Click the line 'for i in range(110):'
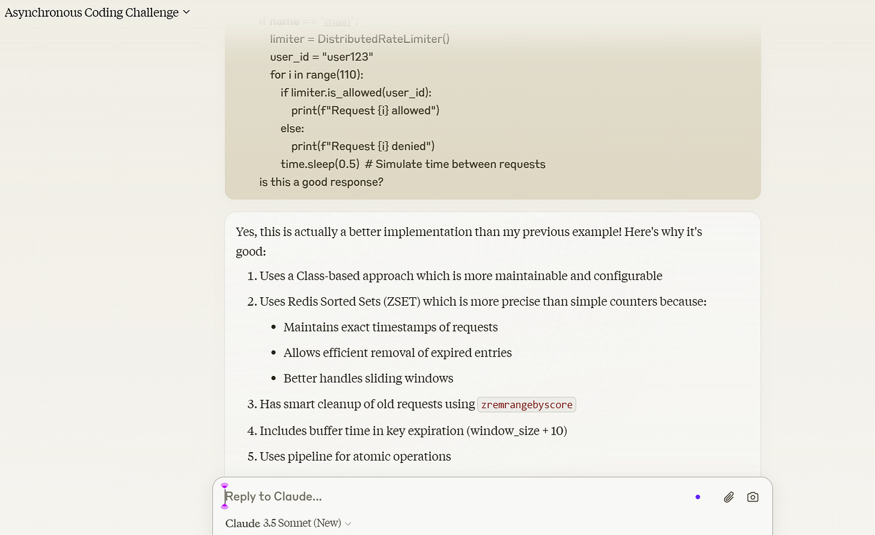Screen dimensions: 875x535 (317, 75)
